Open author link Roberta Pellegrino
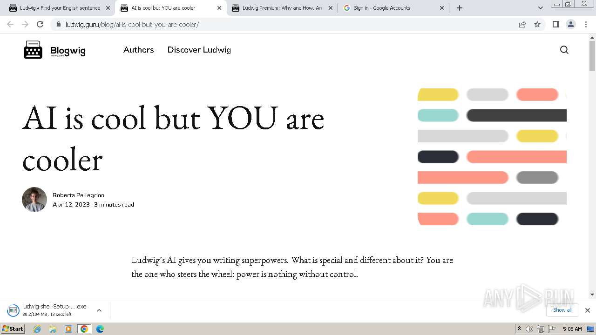Image resolution: width=596 pixels, height=335 pixels. (78, 195)
